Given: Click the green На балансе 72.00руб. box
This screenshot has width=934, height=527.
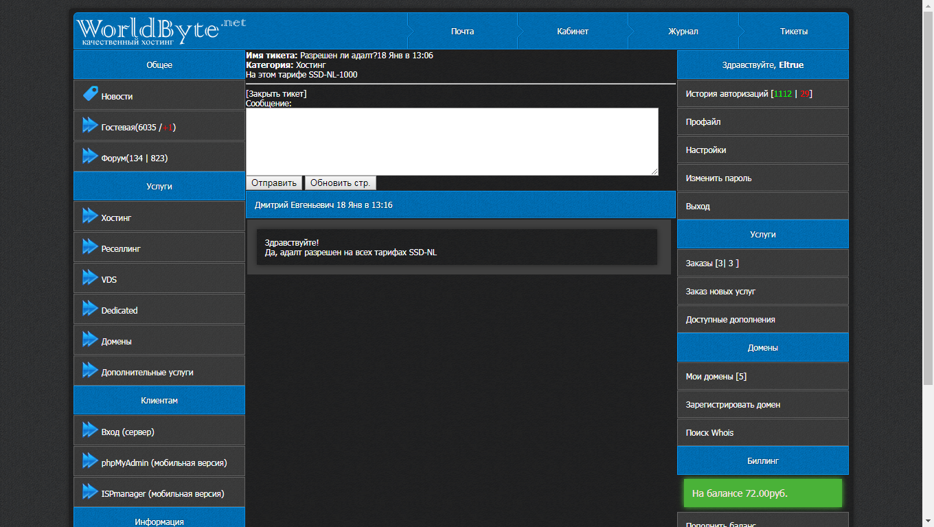Looking at the screenshot, I should pyautogui.click(x=762, y=493).
